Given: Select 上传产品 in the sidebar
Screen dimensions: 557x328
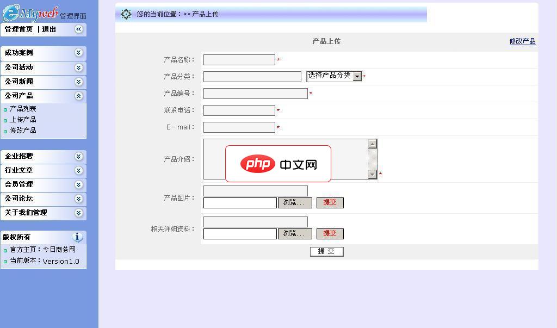Looking at the screenshot, I should pos(23,120).
